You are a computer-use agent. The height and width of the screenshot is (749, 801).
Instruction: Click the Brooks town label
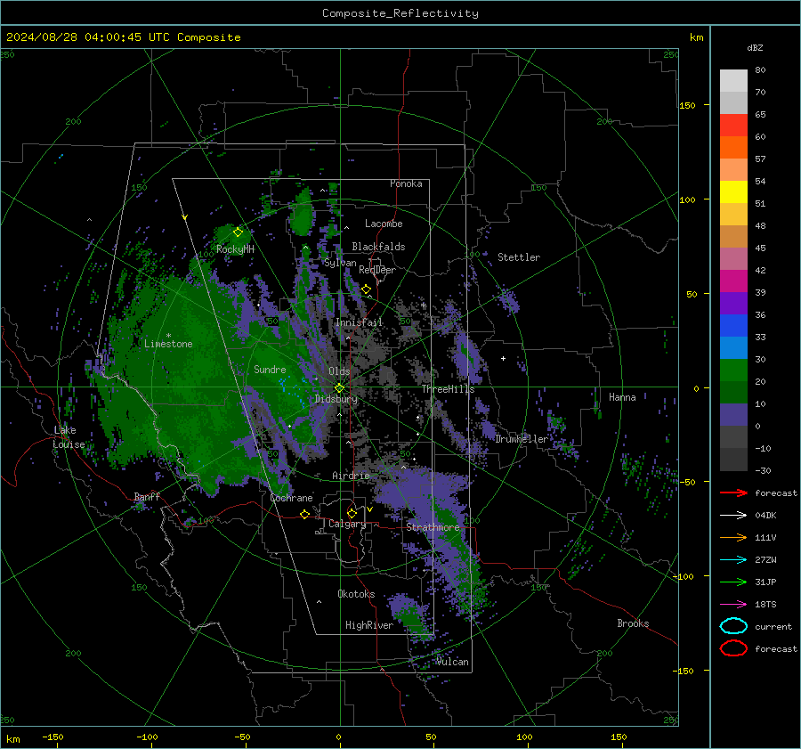[x=633, y=623]
